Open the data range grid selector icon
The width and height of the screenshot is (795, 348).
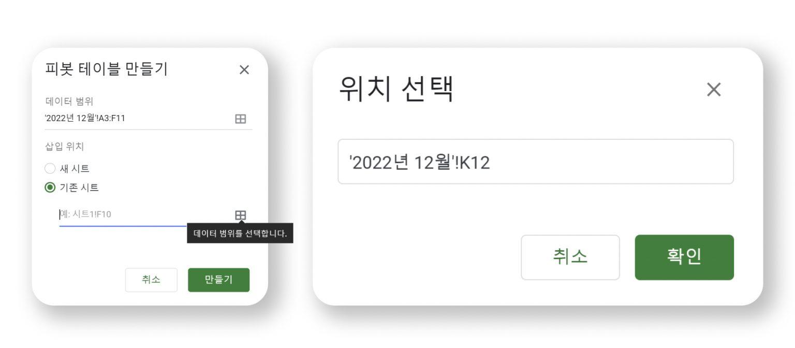pyautogui.click(x=240, y=119)
